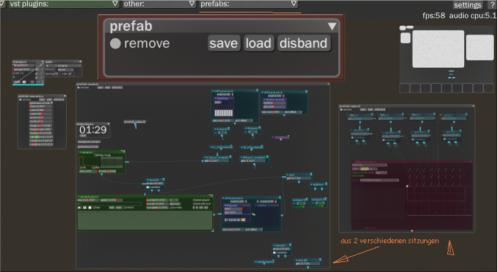Open the vst plugins dropdown
Image resolution: width=497 pixels, height=272 pixels.
63,4
